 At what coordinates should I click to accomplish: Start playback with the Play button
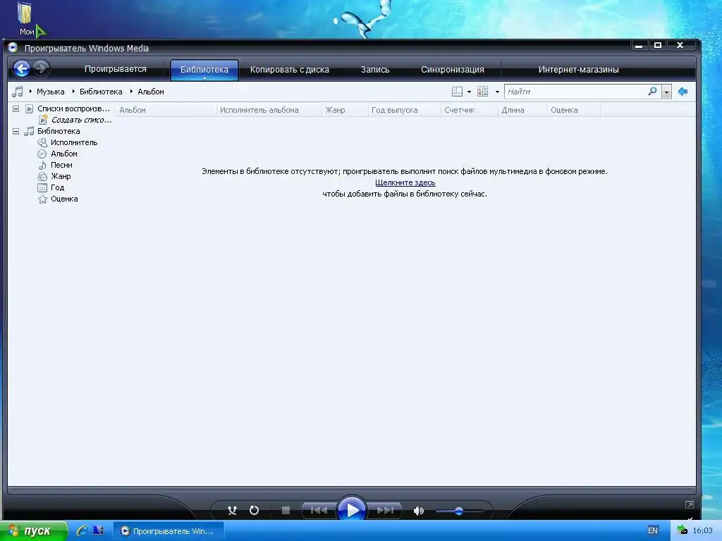point(352,510)
